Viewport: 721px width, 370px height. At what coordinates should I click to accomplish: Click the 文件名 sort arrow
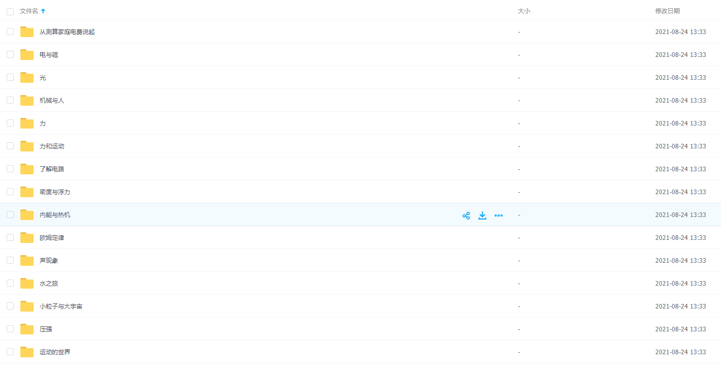coord(43,11)
